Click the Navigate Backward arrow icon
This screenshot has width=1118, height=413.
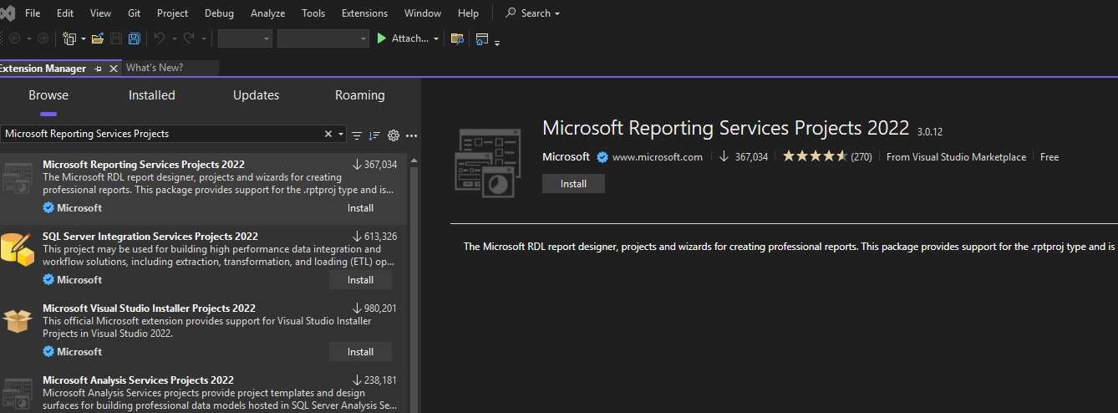14,38
